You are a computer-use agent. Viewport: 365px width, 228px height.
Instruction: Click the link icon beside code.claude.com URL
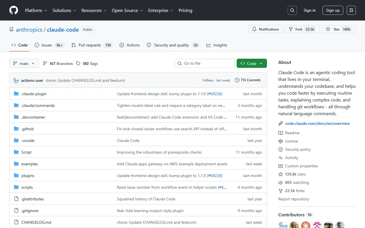pos(281,123)
